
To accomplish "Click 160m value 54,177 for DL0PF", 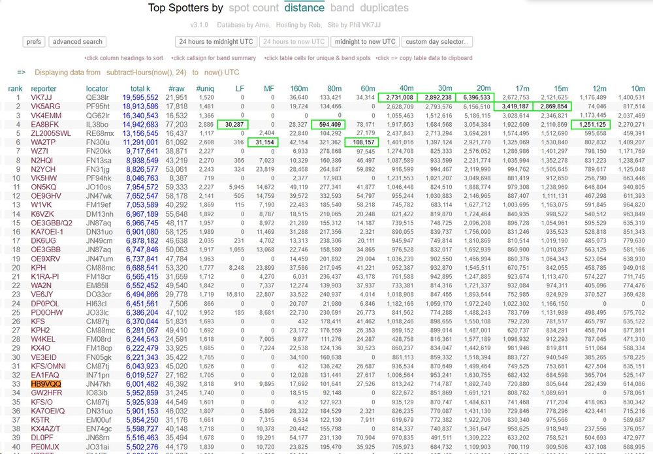I will point(298,438).
